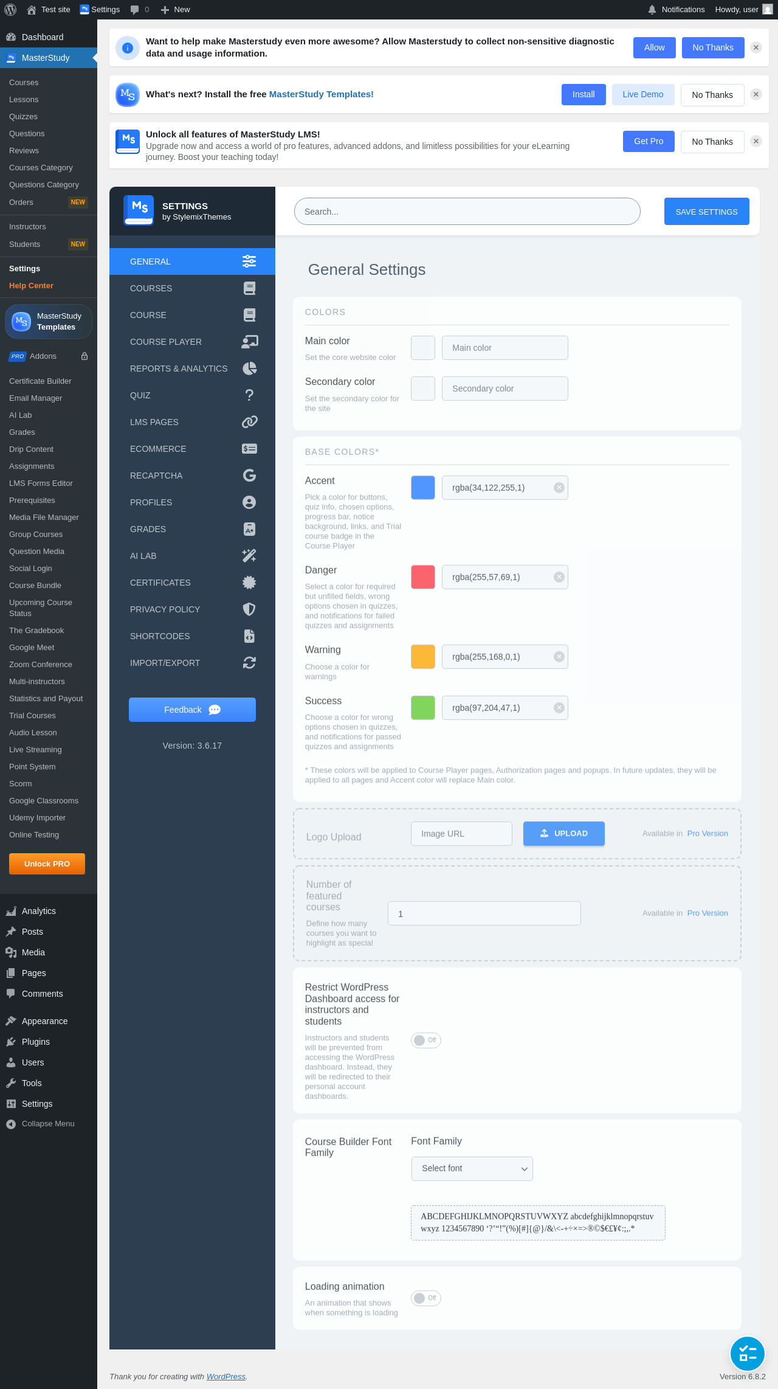
Task: Click the Upload logo button
Action: [x=564, y=834]
